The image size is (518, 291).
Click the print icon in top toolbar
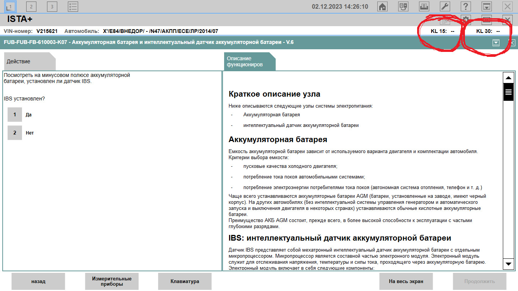(424, 6)
